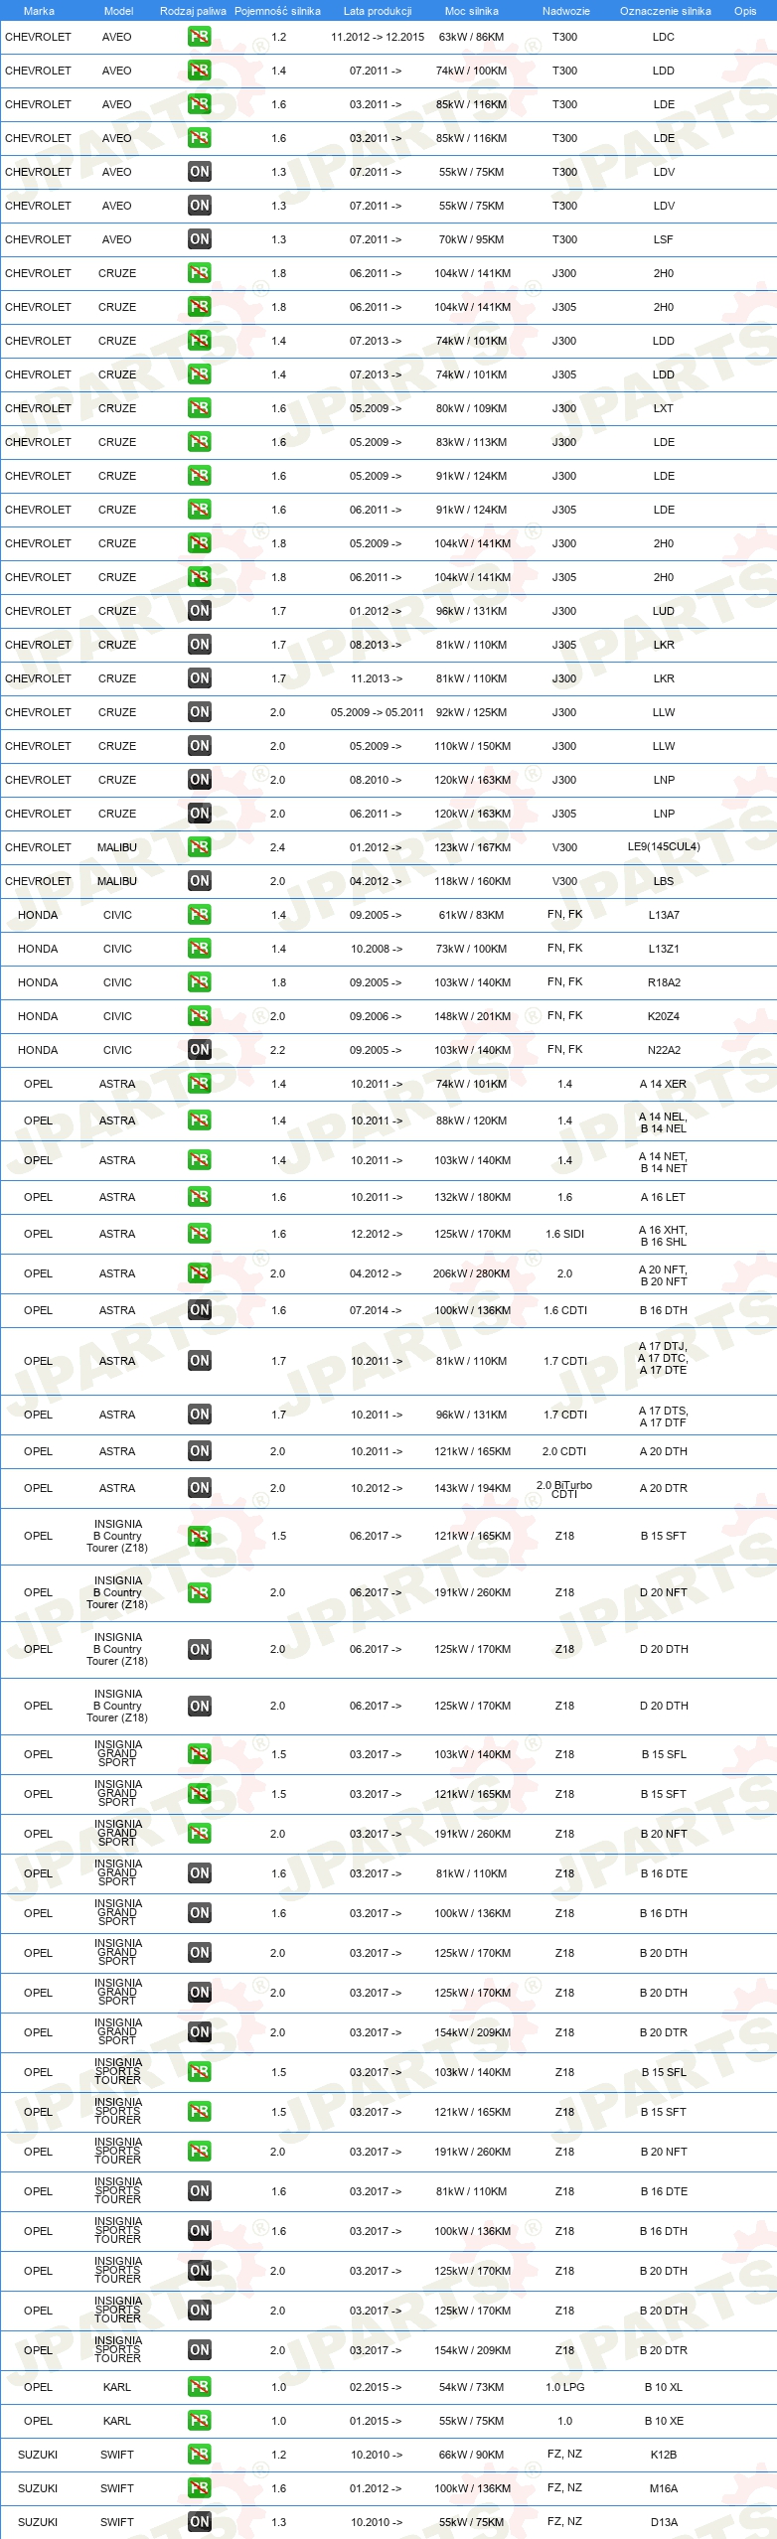Click the Marka column header
The width and height of the screenshot is (777, 2539).
tap(39, 11)
